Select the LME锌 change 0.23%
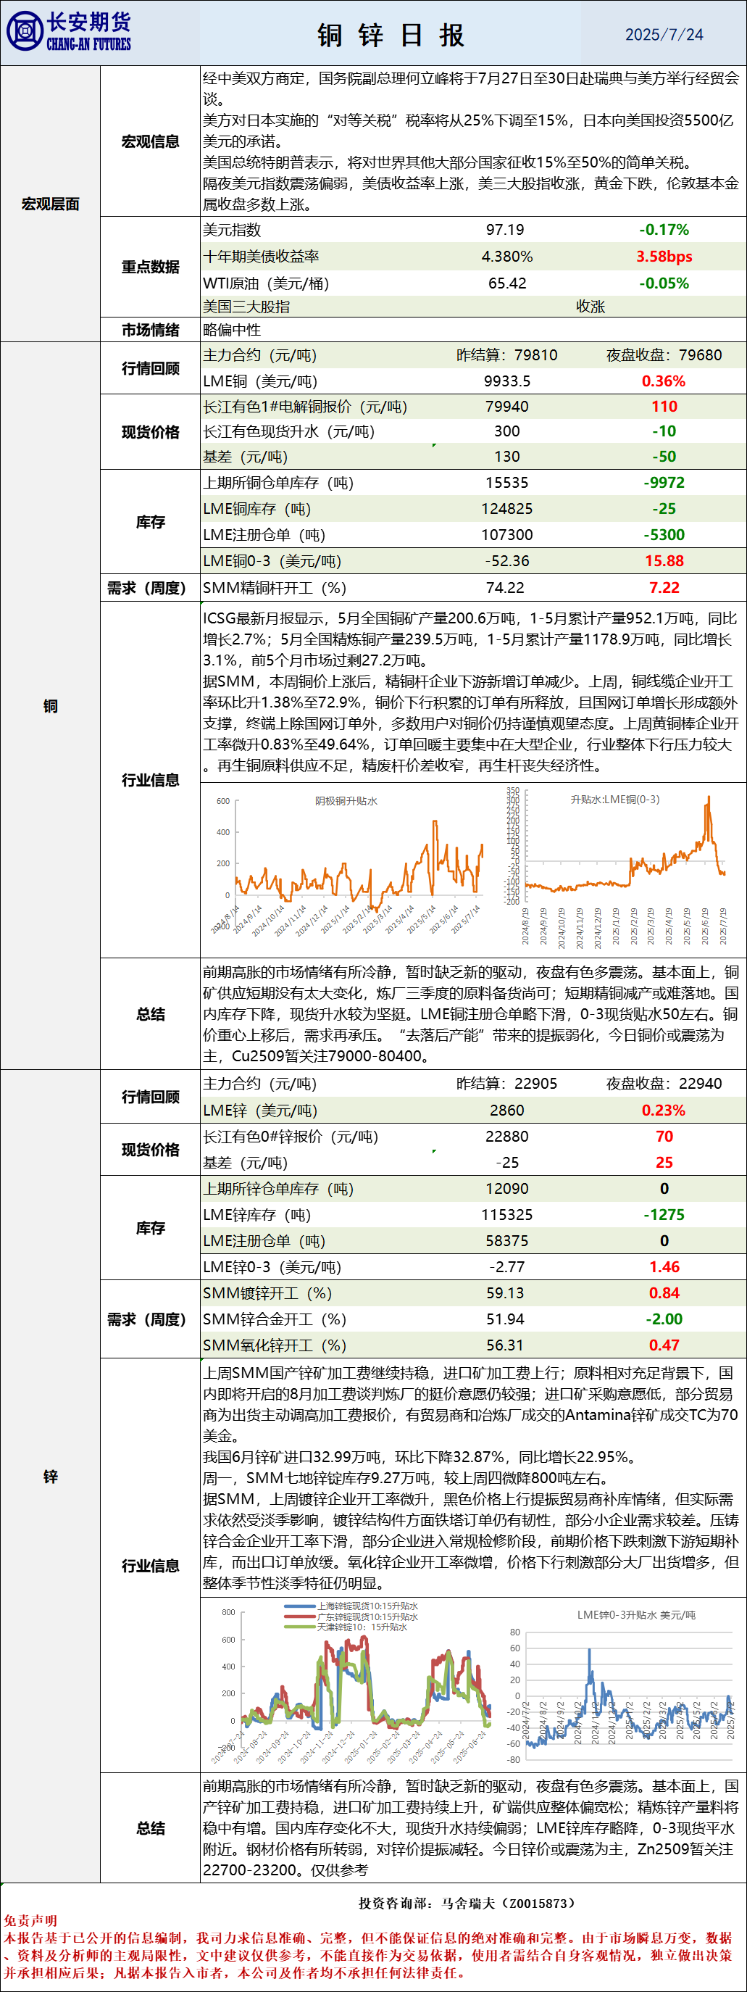Screen dimensions: 747x1992 click(x=664, y=1111)
